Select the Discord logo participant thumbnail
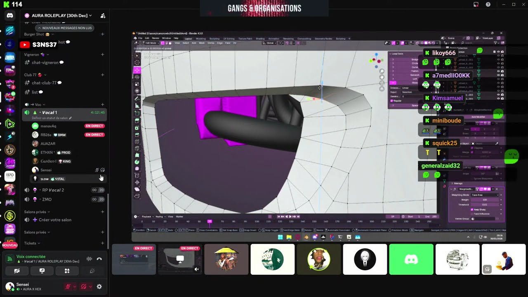This screenshot has width=528, height=297. [411, 259]
